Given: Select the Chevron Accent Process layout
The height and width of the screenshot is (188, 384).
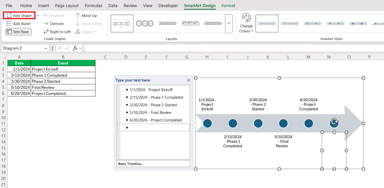Looking at the screenshot, I should coord(190,24).
